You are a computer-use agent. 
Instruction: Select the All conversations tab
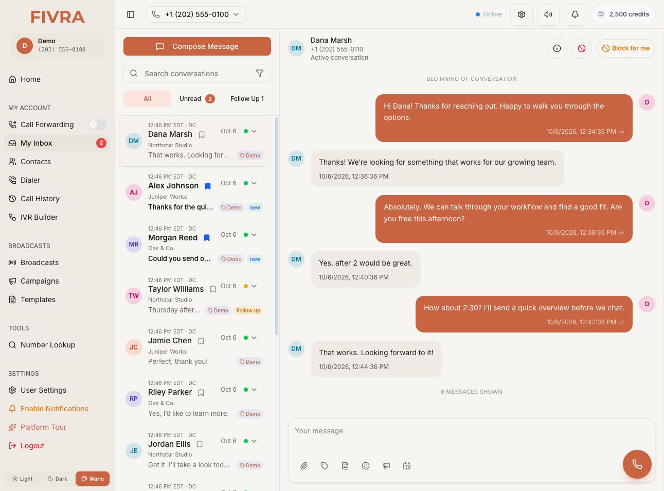[x=147, y=99]
